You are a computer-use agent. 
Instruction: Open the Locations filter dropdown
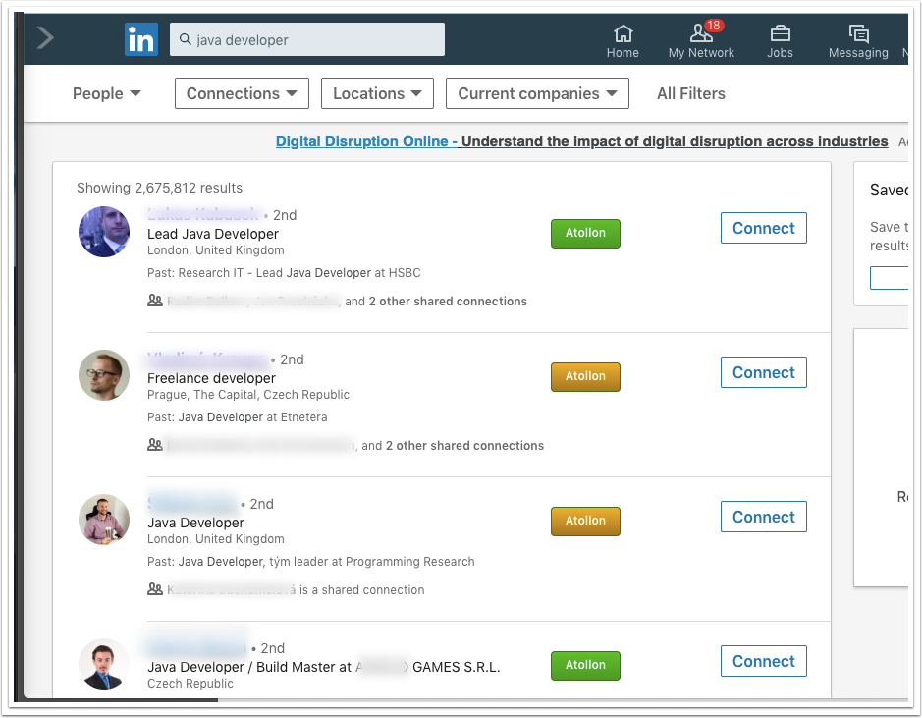377,94
